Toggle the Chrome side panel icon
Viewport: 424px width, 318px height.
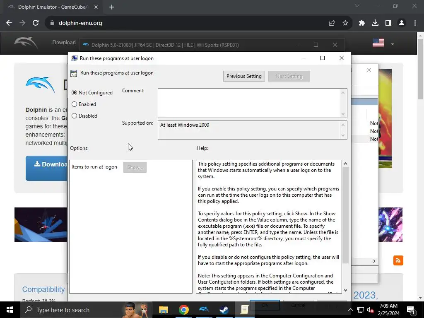point(388,23)
